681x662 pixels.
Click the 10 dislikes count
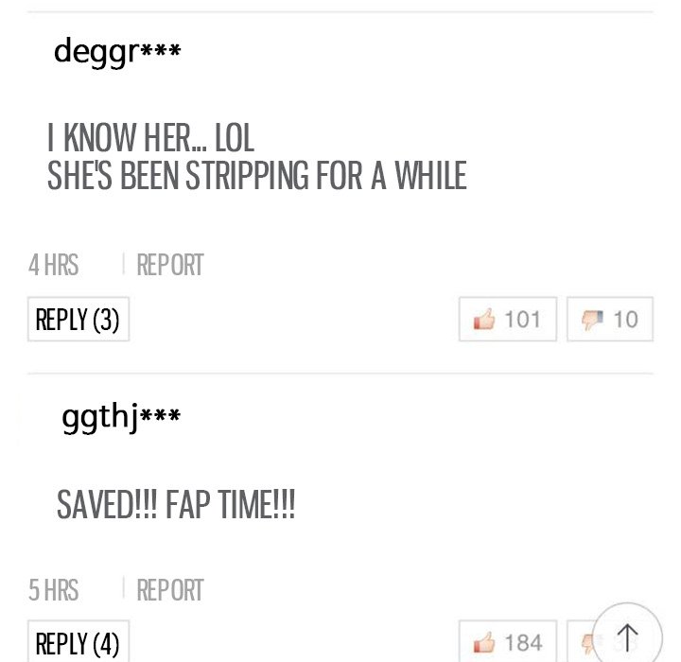(625, 320)
